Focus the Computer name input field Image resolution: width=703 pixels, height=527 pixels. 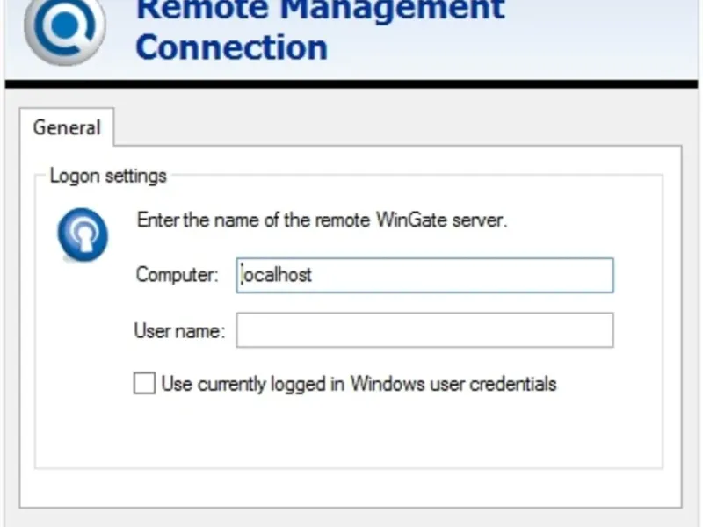point(425,275)
